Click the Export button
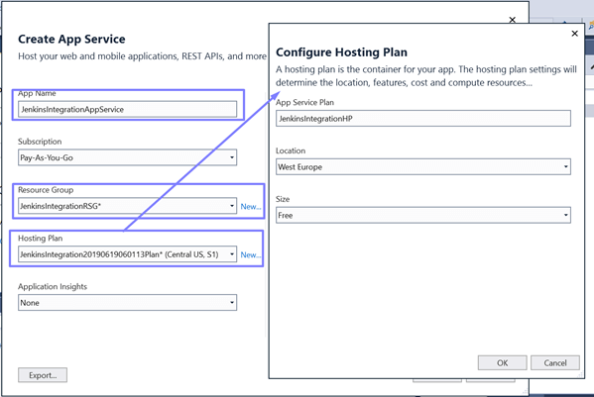 point(43,375)
